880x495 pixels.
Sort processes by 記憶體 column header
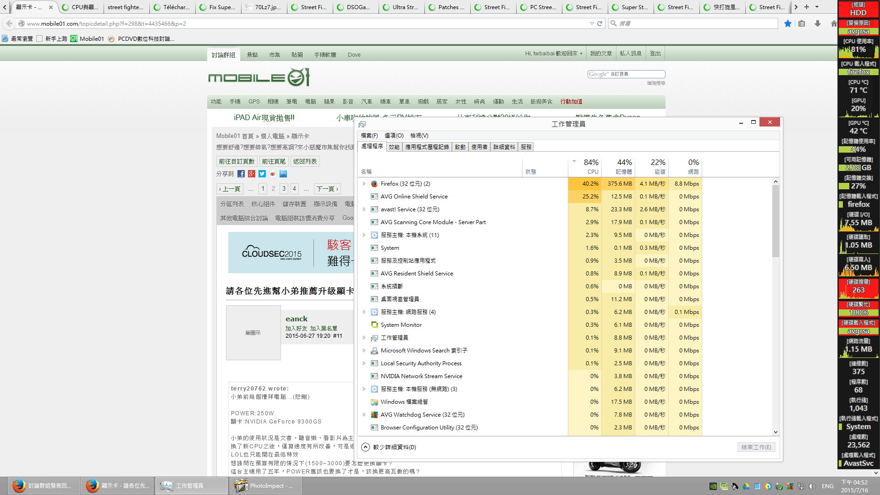(619, 167)
